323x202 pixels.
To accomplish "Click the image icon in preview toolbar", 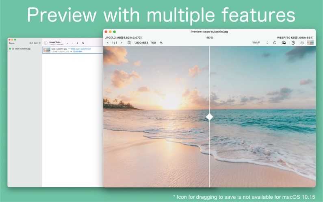I will click(284, 43).
